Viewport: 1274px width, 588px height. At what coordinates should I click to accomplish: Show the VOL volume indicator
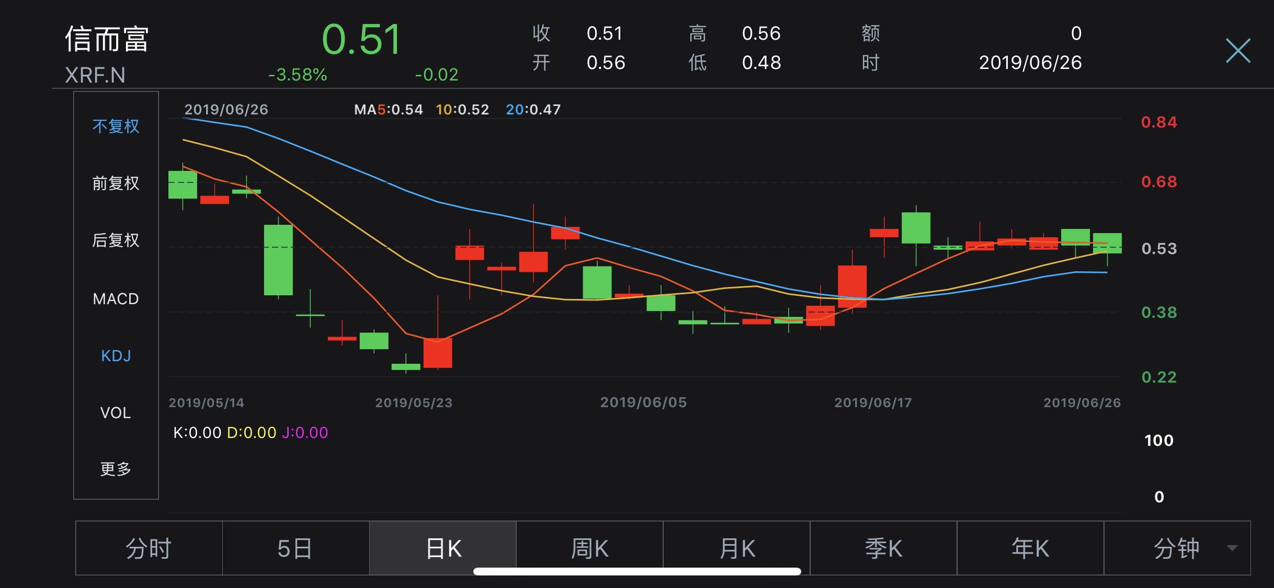click(116, 412)
